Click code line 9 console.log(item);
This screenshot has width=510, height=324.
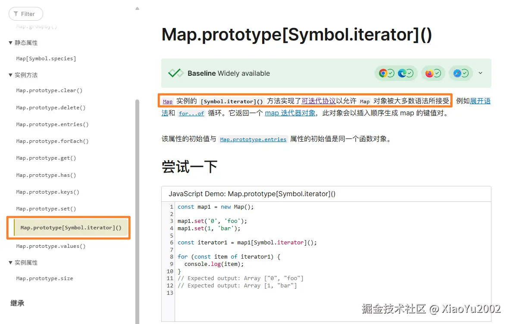pos(214,264)
